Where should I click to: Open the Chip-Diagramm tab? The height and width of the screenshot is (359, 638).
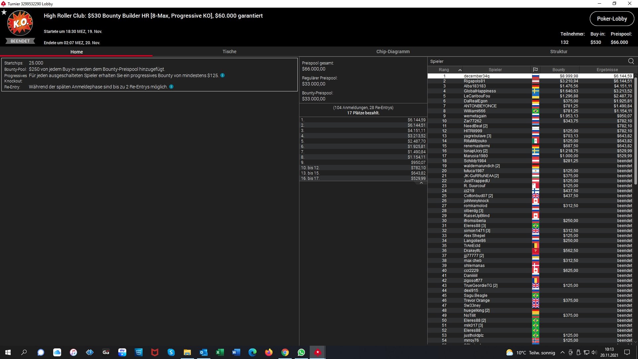[393, 52]
